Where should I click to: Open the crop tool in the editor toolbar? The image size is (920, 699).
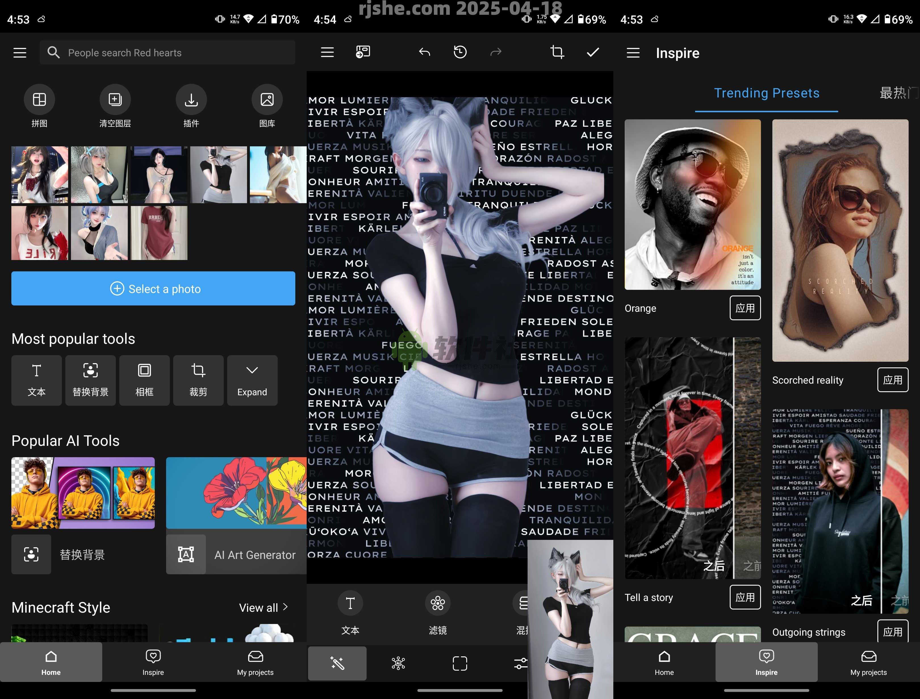click(x=557, y=52)
